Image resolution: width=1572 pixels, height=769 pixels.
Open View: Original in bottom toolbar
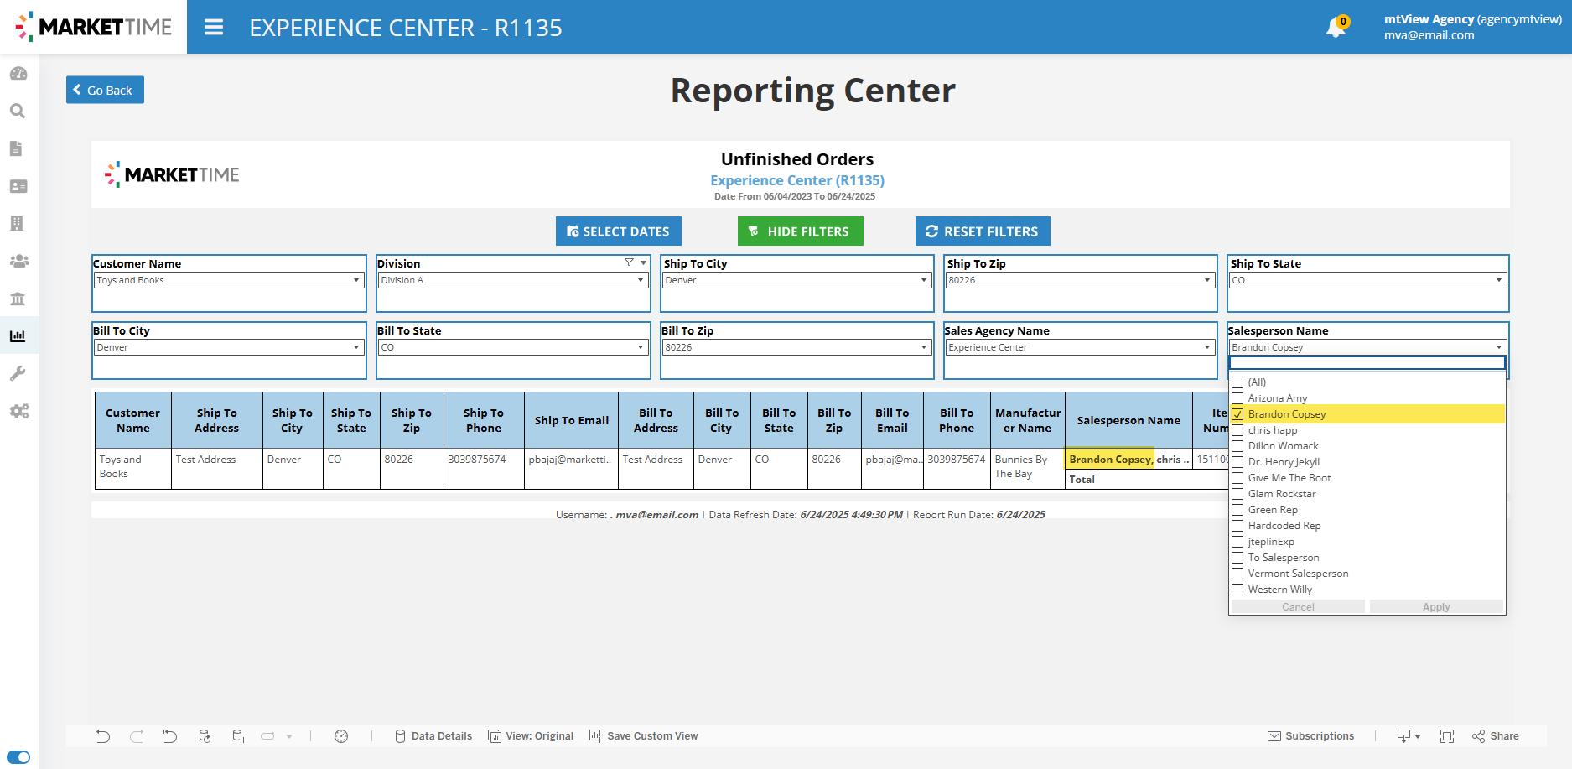tap(531, 736)
